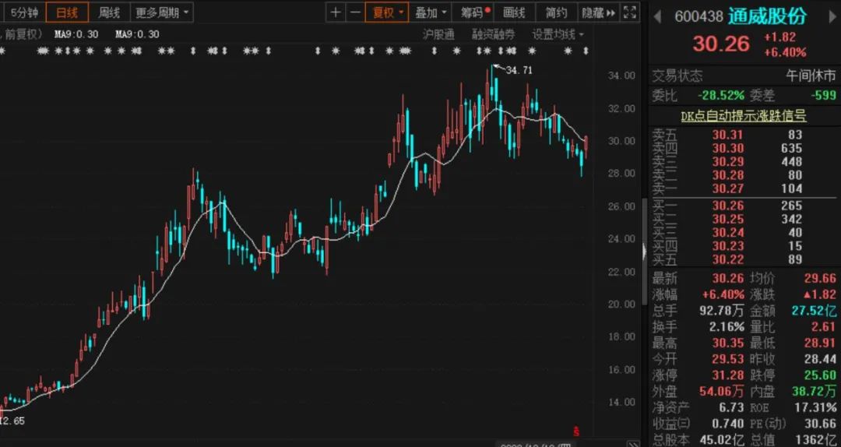The width and height of the screenshot is (841, 447).
Task: Open 设置均线 moving average settings
Action: pos(558,35)
